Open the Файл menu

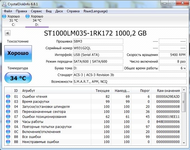coord(8,11)
